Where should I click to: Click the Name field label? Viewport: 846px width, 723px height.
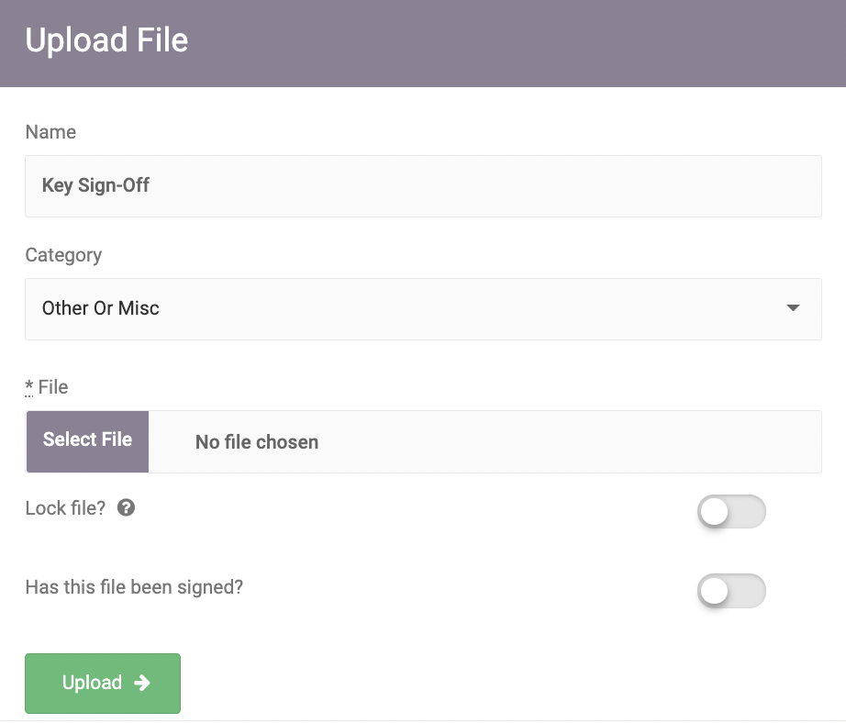pos(50,132)
